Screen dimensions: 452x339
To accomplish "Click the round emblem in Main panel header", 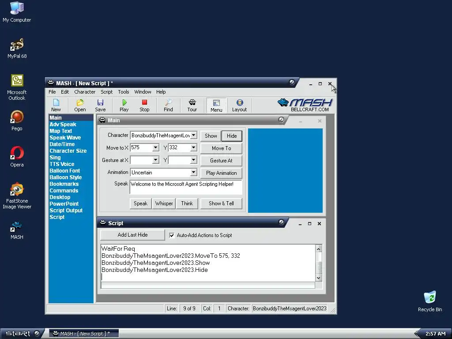I will (281, 120).
